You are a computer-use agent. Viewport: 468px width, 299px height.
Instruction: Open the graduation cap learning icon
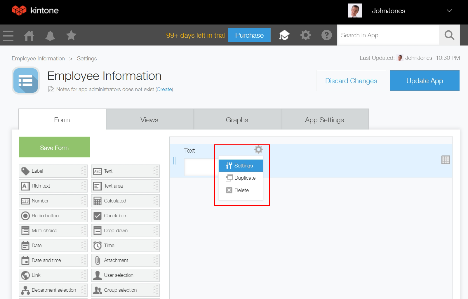click(x=284, y=35)
